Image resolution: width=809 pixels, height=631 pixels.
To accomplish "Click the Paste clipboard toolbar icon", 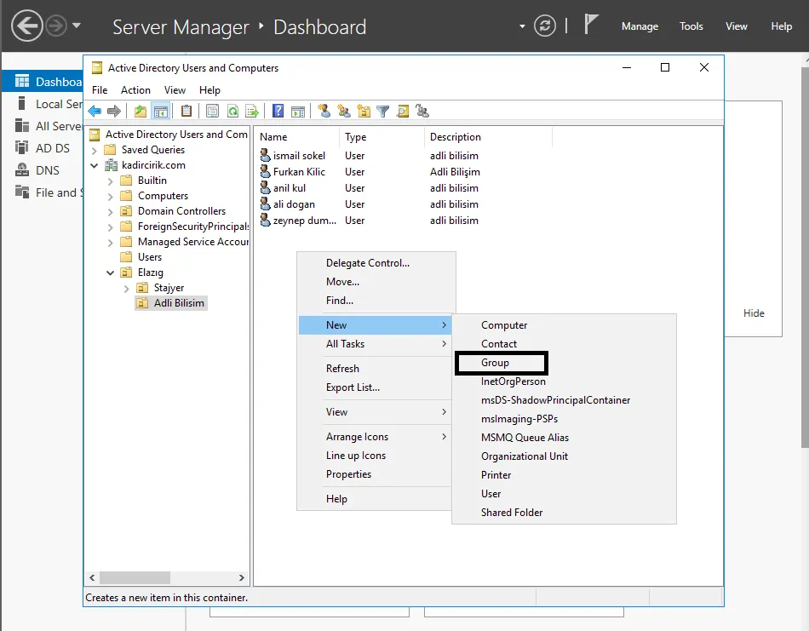I will [186, 111].
